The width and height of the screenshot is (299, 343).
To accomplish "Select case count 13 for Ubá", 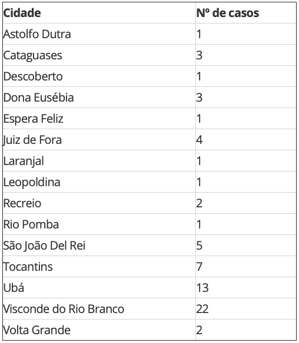I will (x=202, y=288).
